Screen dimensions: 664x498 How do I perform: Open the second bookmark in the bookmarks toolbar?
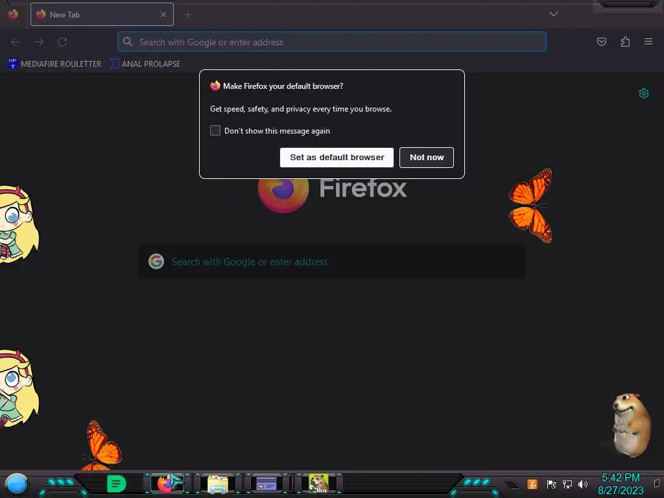145,64
